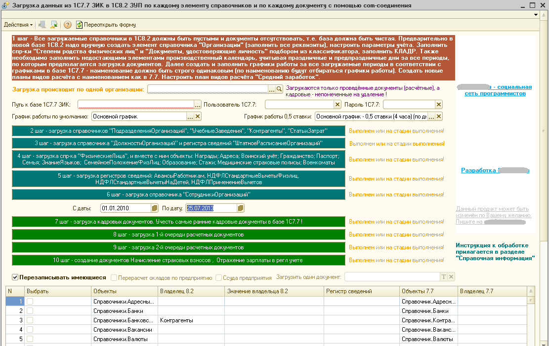This screenshot has height=346, width=549.
Task: Click the Загрузить один документ field
Action: (x=392, y=277)
